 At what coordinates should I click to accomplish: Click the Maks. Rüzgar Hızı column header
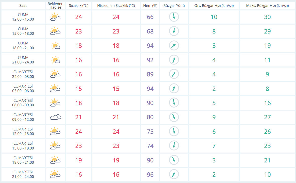(x=267, y=6)
